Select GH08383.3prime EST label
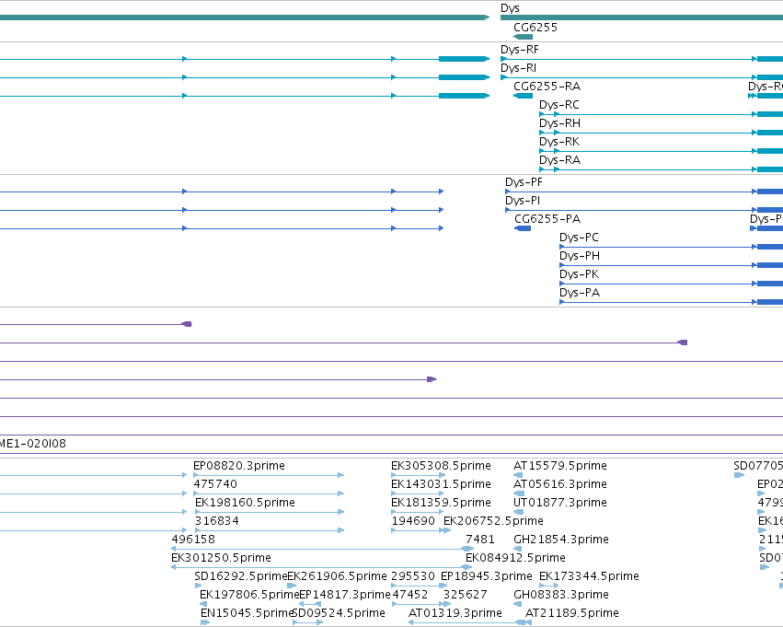Screen dimensions: 783x627 pos(561,596)
